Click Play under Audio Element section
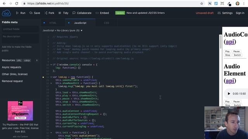248x139 pixels. [227, 102]
